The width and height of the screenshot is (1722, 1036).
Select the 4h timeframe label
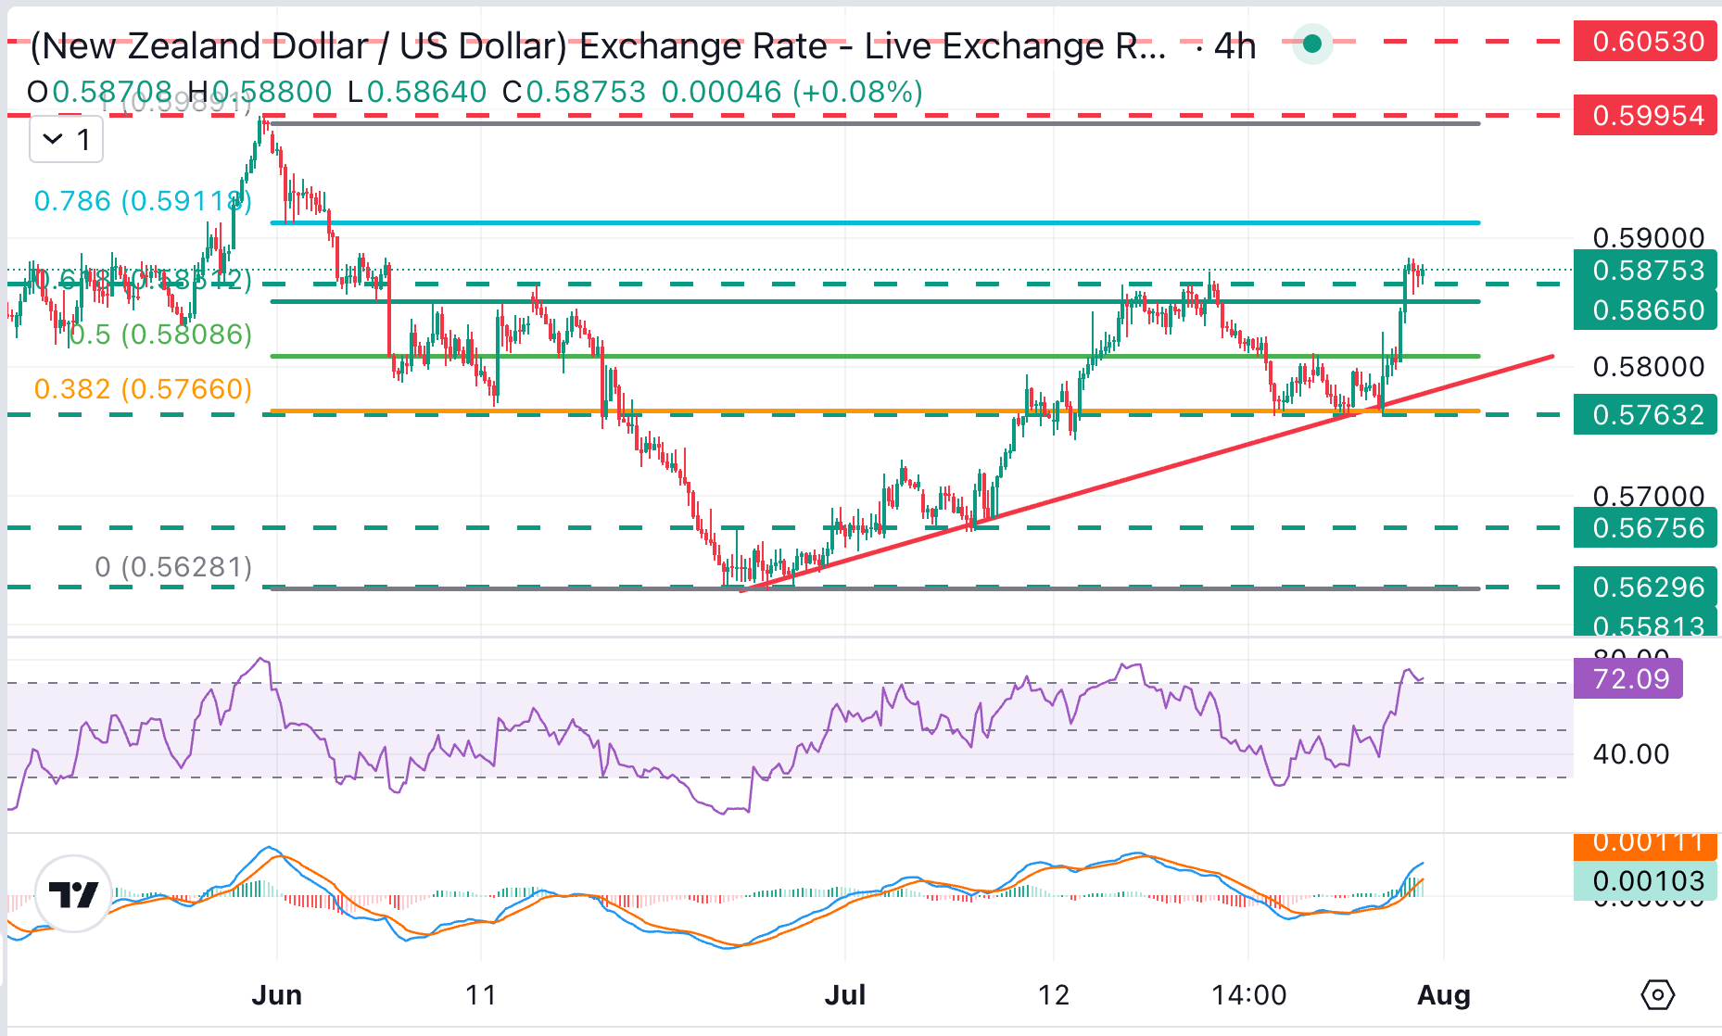point(1235,45)
